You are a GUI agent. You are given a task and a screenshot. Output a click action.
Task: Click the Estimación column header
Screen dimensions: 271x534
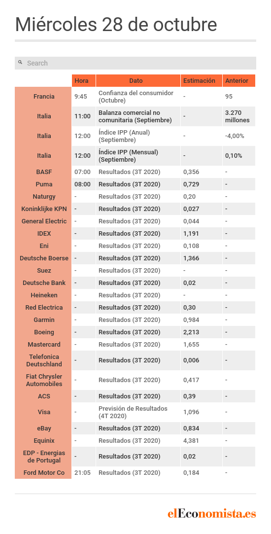point(201,81)
